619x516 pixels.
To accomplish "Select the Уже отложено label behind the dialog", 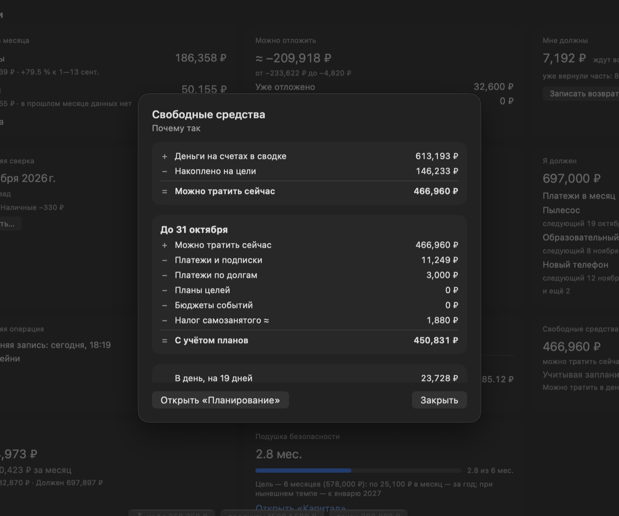I will point(285,87).
